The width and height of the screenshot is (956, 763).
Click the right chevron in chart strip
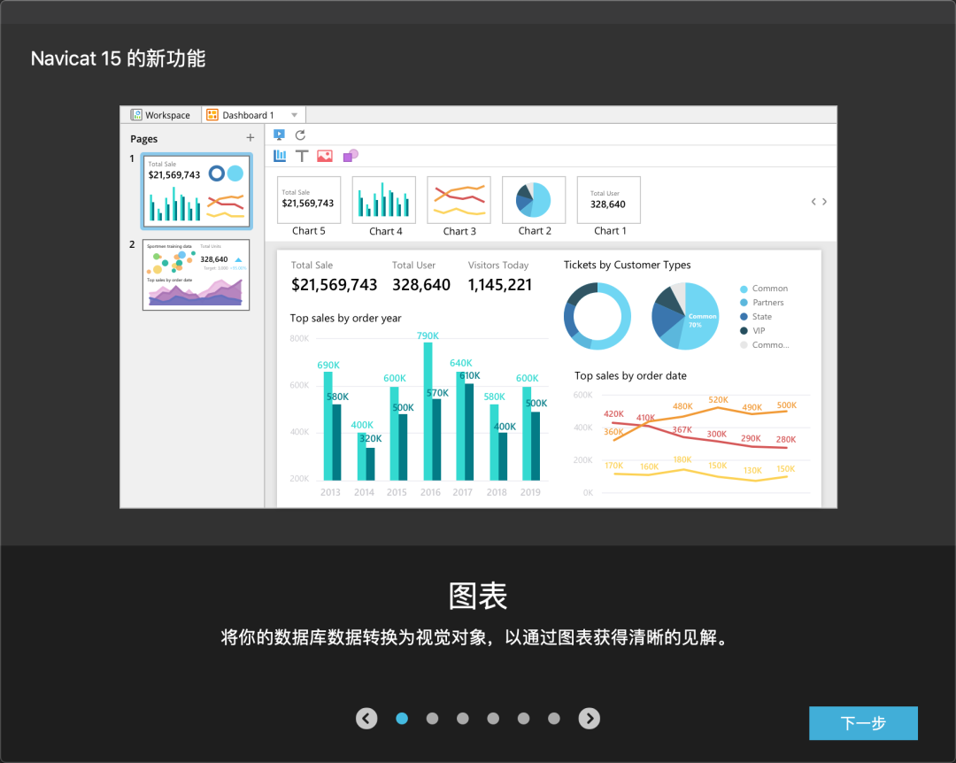click(824, 201)
